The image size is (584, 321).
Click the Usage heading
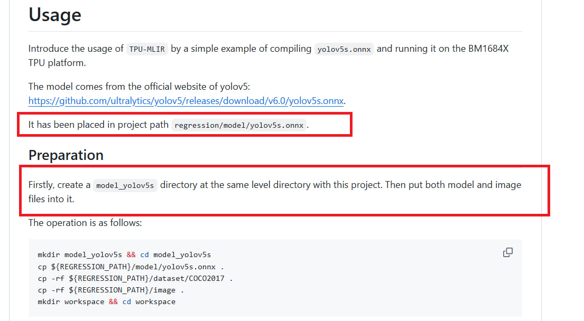tap(55, 15)
